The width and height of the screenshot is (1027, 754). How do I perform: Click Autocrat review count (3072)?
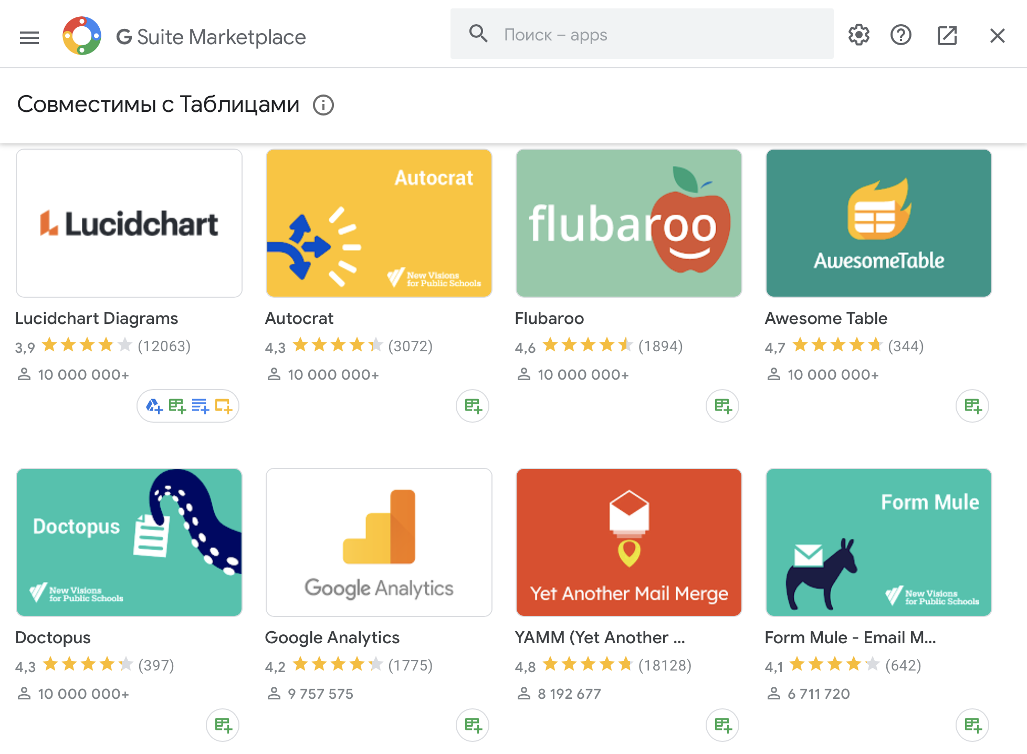411,346
